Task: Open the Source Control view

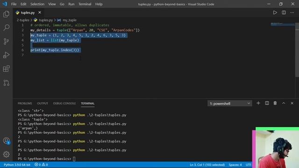Action: click(6, 42)
